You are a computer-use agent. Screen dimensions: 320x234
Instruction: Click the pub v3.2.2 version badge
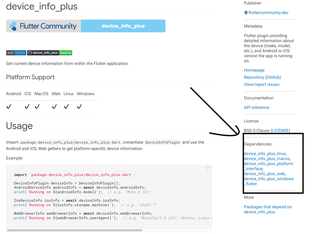click(16, 53)
